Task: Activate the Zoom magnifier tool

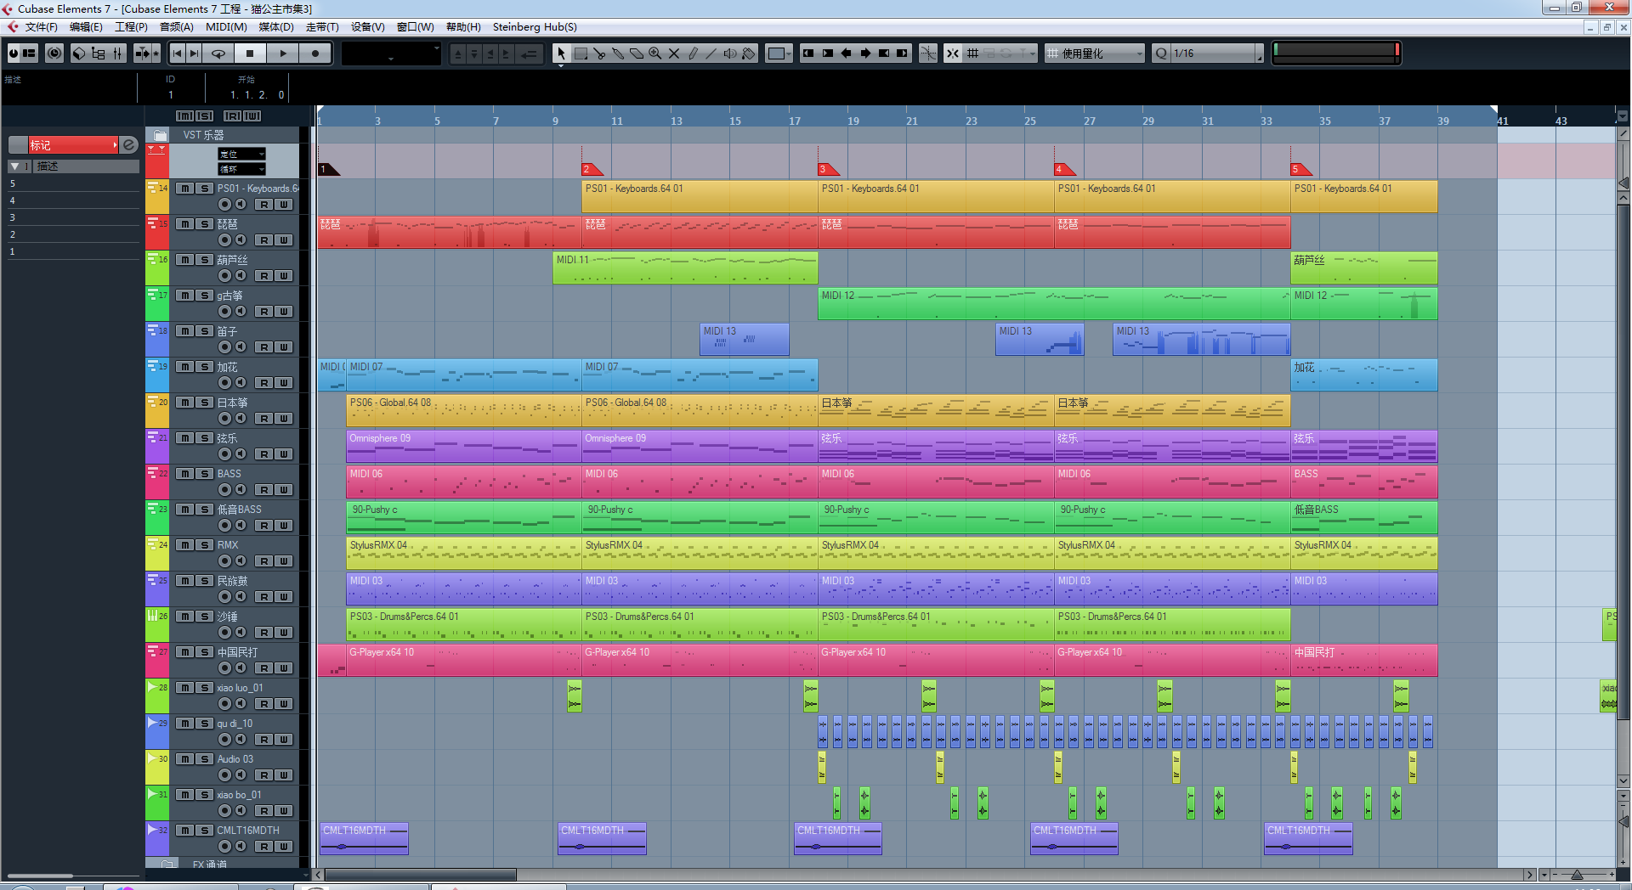Action: [655, 54]
